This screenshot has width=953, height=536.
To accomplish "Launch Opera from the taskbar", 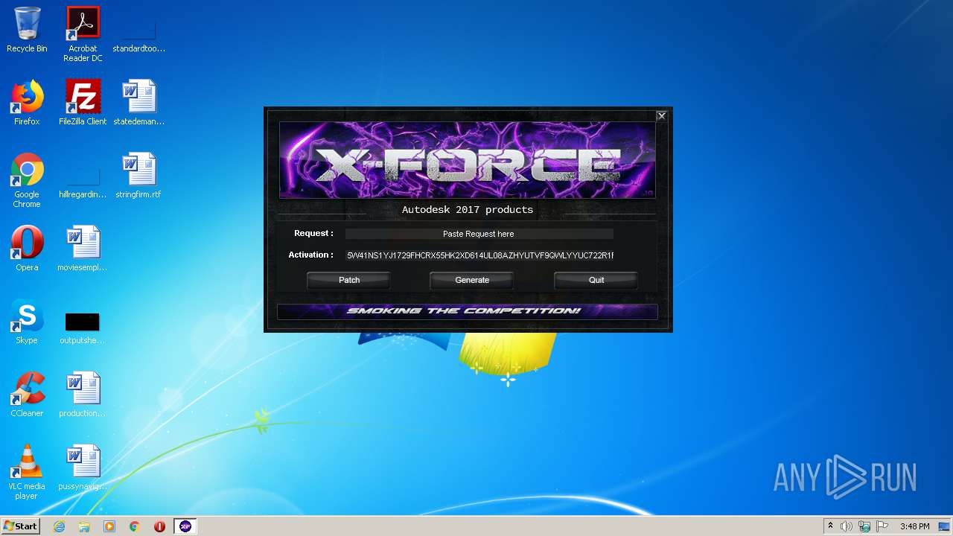I will point(159,526).
